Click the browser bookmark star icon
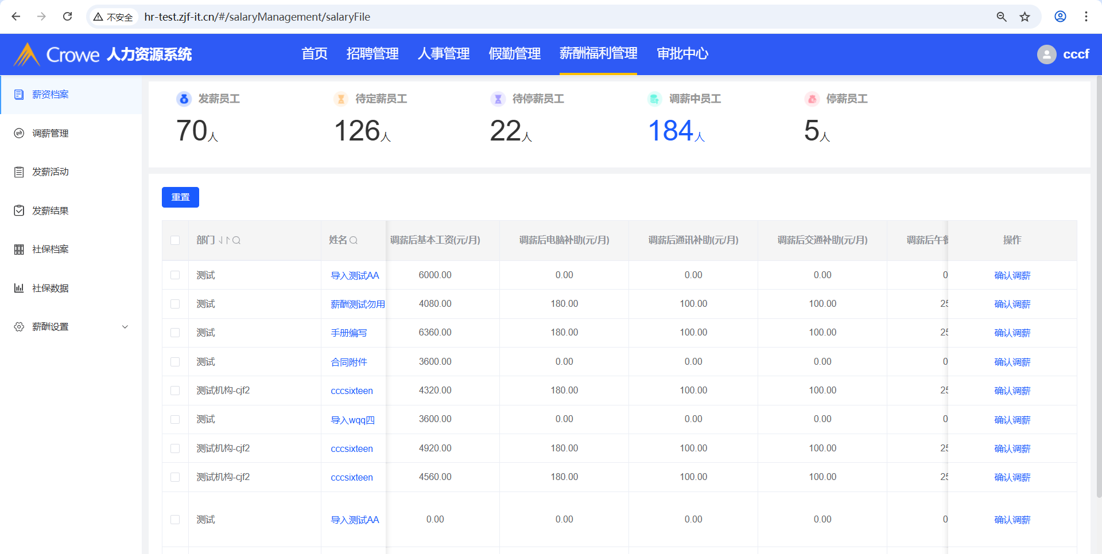The image size is (1102, 554). (1025, 17)
